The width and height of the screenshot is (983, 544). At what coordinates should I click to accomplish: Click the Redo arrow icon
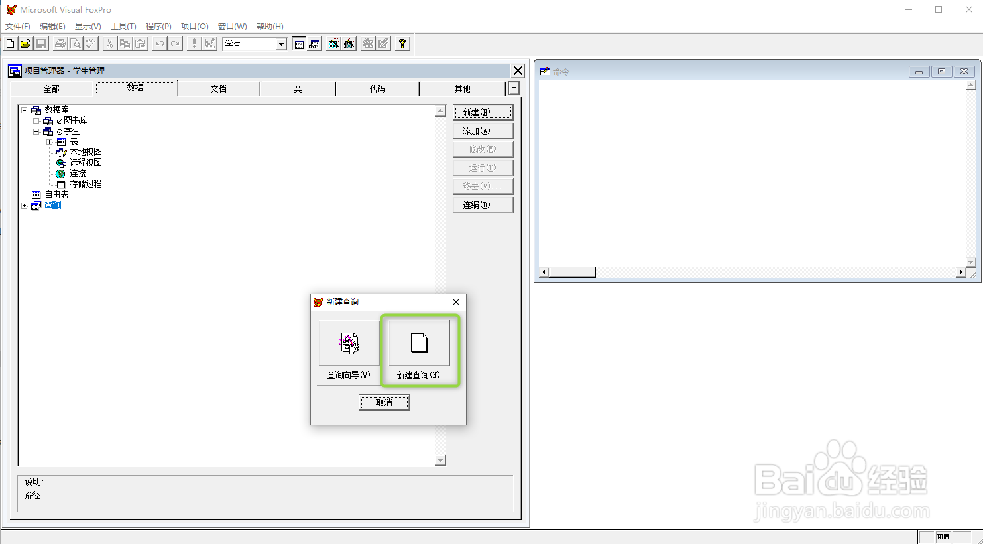point(175,44)
